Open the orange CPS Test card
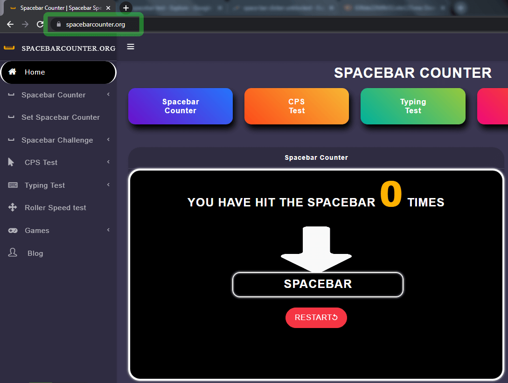Screen dimensions: 508x383 pyautogui.click(x=296, y=106)
